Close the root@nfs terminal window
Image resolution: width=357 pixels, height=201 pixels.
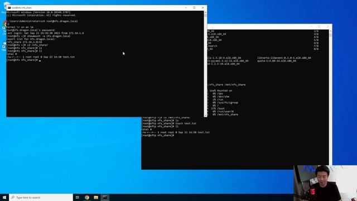click(x=203, y=8)
